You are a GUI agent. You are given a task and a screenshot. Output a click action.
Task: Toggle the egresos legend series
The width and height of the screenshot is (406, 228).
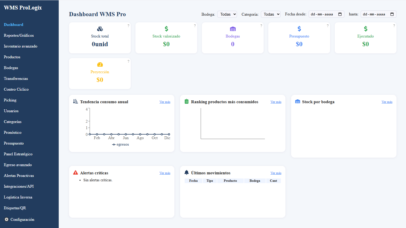pyautogui.click(x=121, y=145)
